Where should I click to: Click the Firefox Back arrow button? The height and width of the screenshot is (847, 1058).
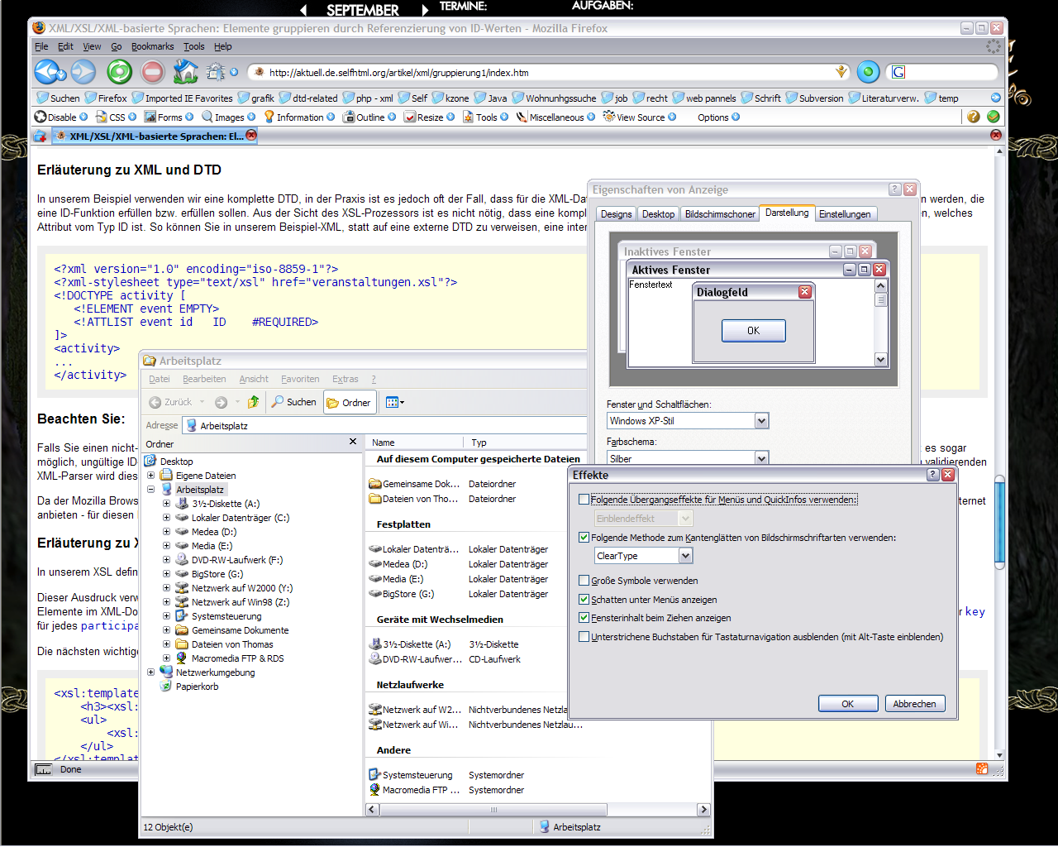46,72
